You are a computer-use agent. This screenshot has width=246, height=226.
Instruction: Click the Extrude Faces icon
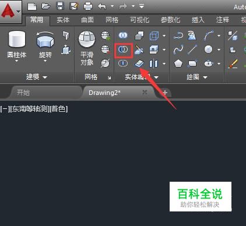pyautogui.click(x=154, y=50)
